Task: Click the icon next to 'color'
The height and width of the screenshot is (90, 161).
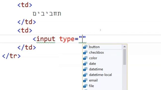Action: (85, 58)
